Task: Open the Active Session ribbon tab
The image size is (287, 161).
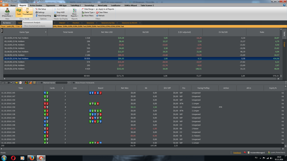Action: (x=36, y=5)
